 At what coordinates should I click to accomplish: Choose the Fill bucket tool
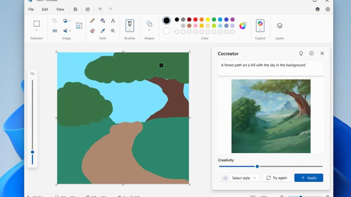[102, 21]
